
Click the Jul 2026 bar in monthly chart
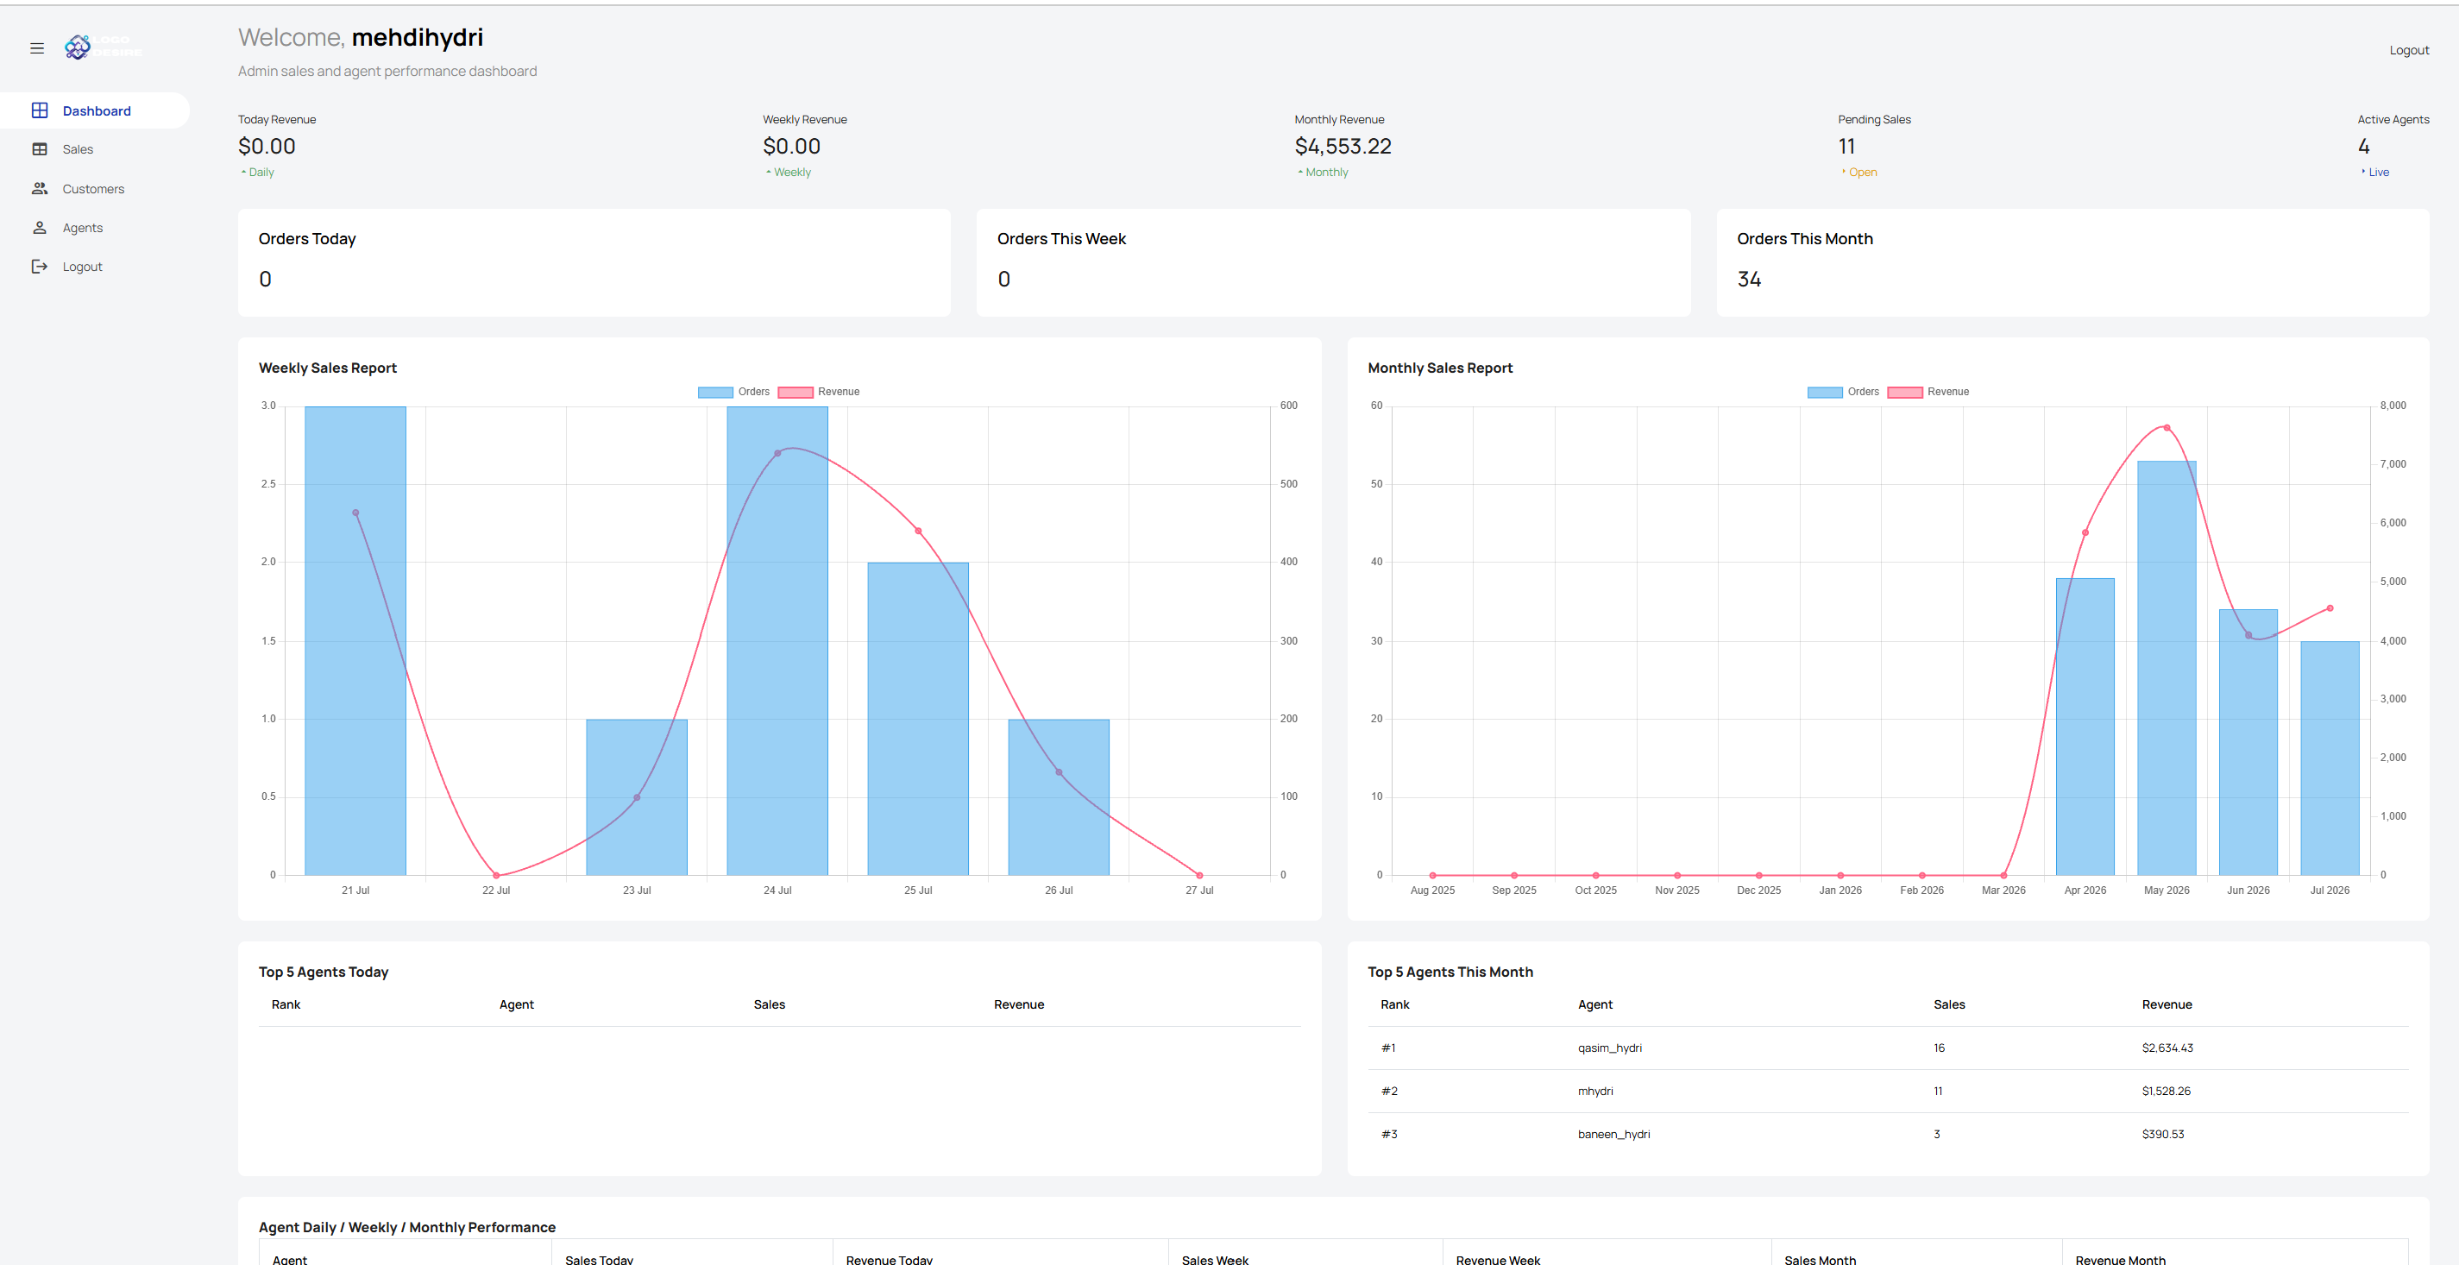[x=2330, y=758]
